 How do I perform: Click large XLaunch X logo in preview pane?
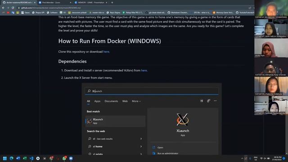click(183, 119)
